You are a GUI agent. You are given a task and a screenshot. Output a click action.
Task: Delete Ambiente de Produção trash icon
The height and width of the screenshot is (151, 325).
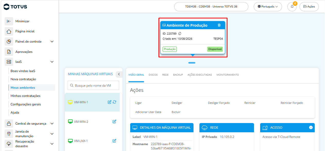tap(219, 25)
